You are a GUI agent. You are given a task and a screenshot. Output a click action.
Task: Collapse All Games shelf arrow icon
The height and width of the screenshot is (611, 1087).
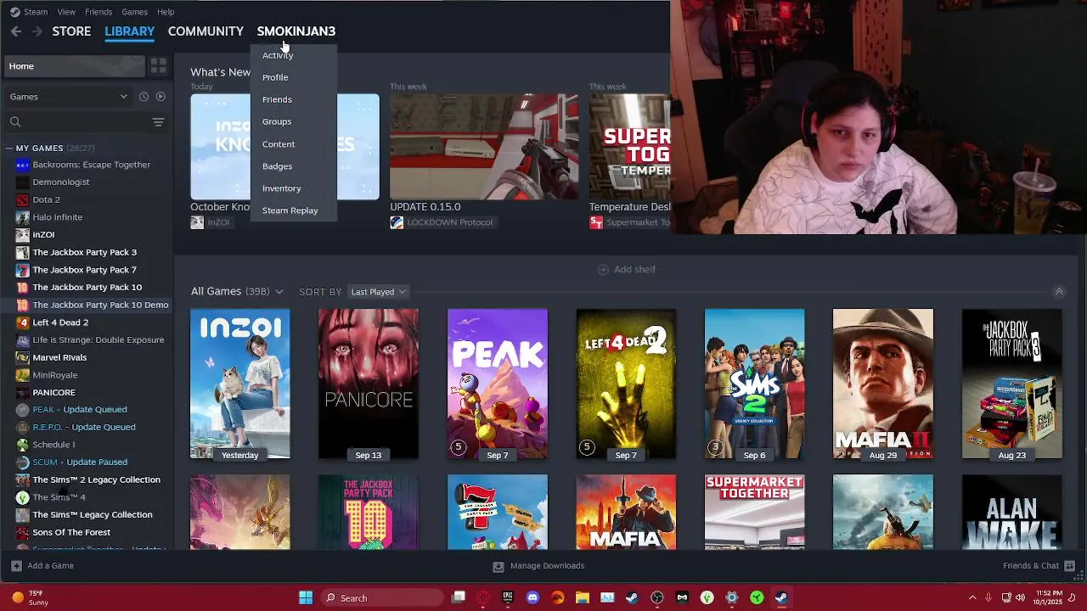[x=1059, y=292]
